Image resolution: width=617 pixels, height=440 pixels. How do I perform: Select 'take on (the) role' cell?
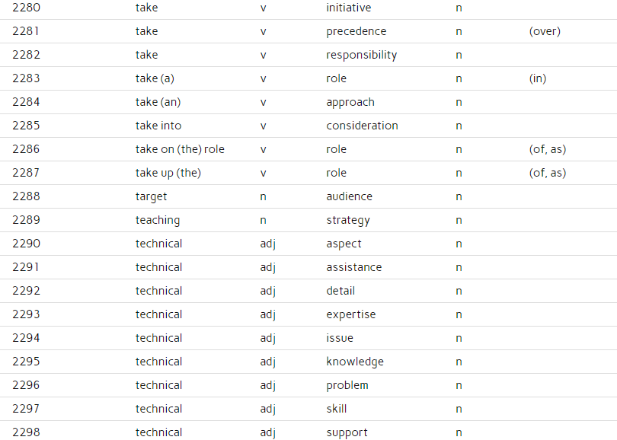click(x=180, y=149)
